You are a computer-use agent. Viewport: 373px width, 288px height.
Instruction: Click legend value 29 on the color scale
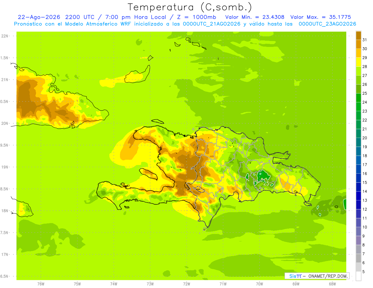click(365, 57)
